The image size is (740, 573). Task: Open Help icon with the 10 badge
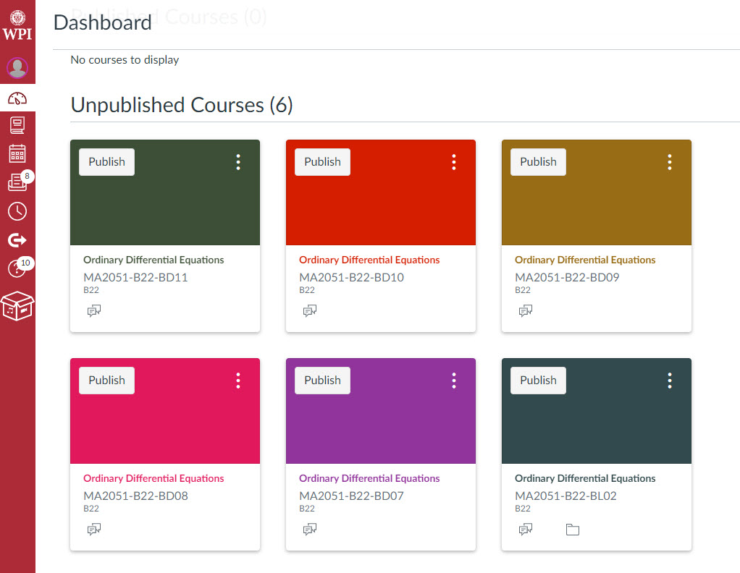(17, 268)
